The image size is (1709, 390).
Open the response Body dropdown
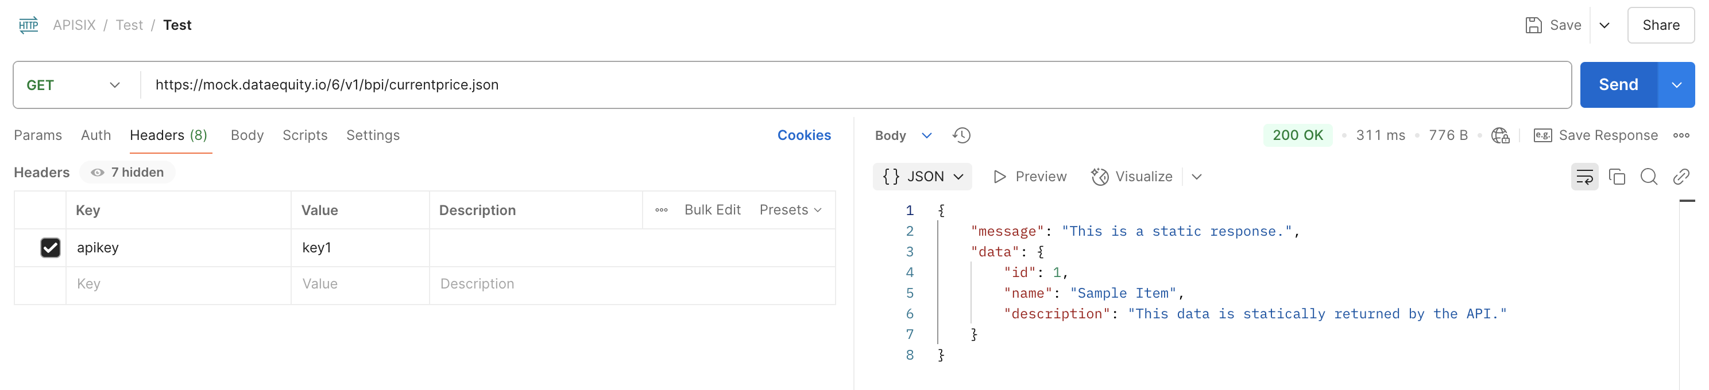pyautogui.click(x=903, y=135)
